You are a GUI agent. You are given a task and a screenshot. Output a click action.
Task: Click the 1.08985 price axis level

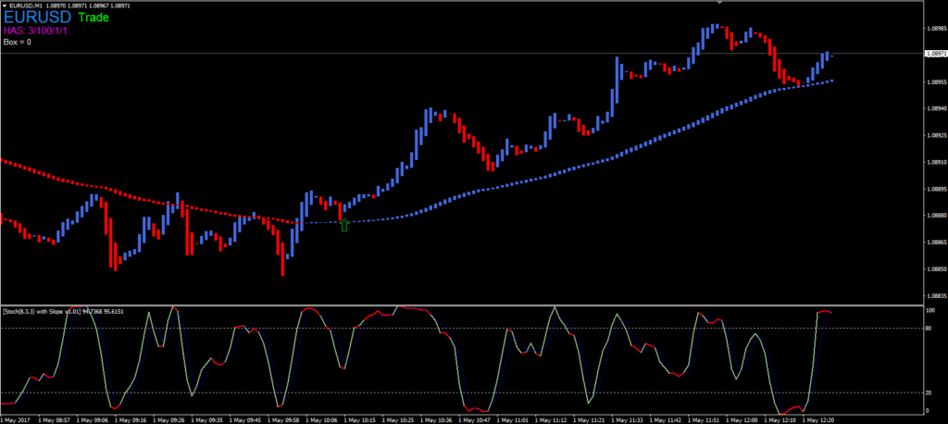click(934, 28)
